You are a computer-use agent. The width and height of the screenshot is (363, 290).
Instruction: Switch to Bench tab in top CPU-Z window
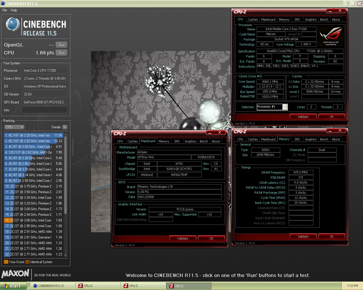pyautogui.click(x=324, y=20)
